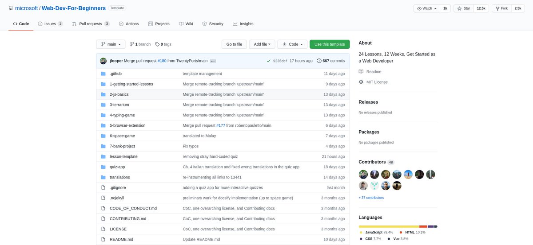Click file icon beside LICENSE
The width and height of the screenshot is (533, 245).
click(103, 229)
